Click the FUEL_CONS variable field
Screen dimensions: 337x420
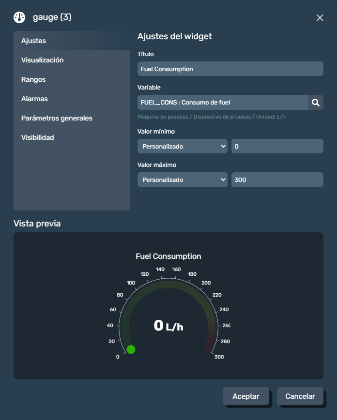[x=222, y=103]
